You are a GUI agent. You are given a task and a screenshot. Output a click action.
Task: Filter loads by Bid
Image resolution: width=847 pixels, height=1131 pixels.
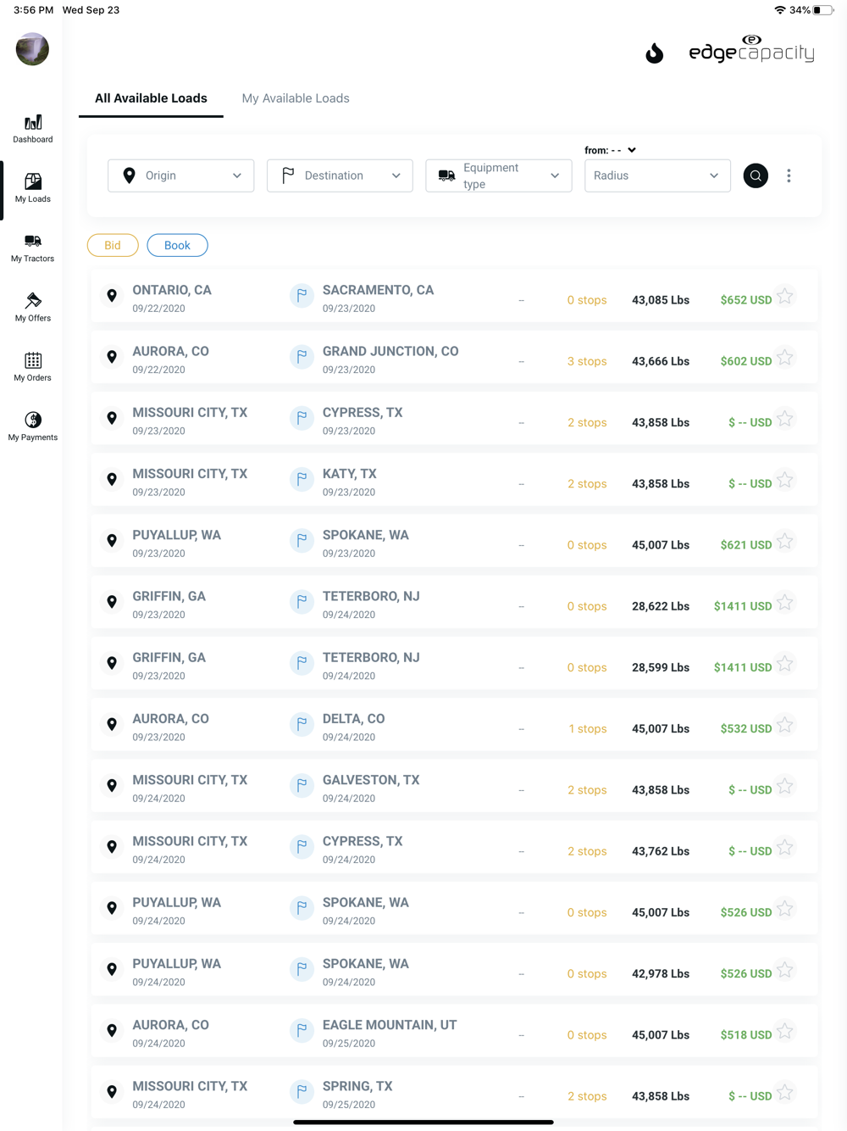[113, 245]
